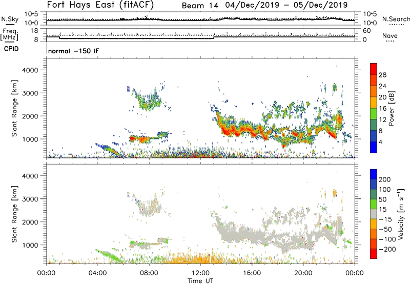Click the '08:00' time axis label

[149, 273]
